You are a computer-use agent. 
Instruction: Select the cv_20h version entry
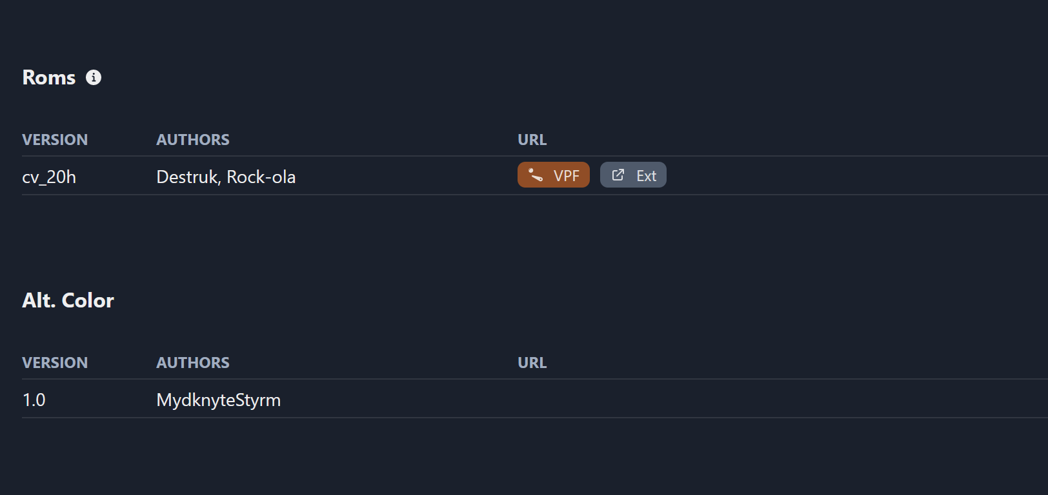pos(50,177)
